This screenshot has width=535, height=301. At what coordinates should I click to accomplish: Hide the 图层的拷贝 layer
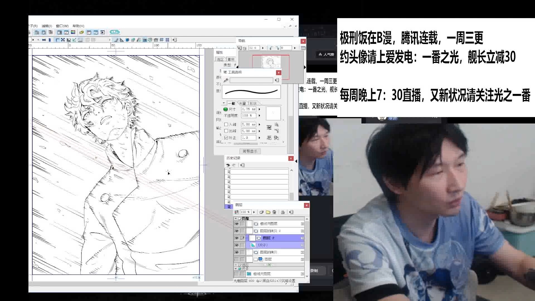pyautogui.click(x=237, y=252)
